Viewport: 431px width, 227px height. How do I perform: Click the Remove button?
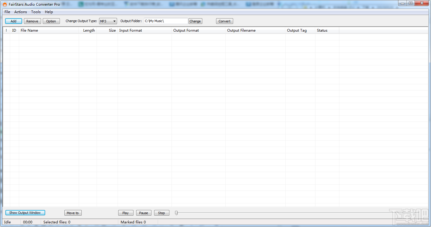point(32,21)
